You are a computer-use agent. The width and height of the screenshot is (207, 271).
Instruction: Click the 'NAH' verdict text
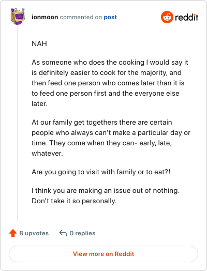tap(39, 43)
